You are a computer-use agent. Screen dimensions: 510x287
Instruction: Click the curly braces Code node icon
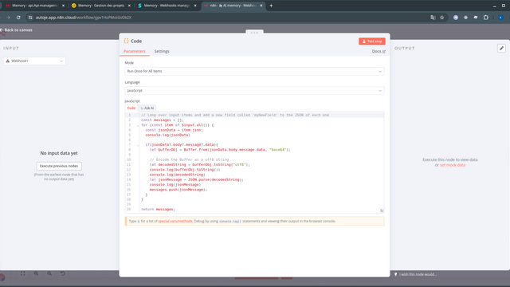126,41
